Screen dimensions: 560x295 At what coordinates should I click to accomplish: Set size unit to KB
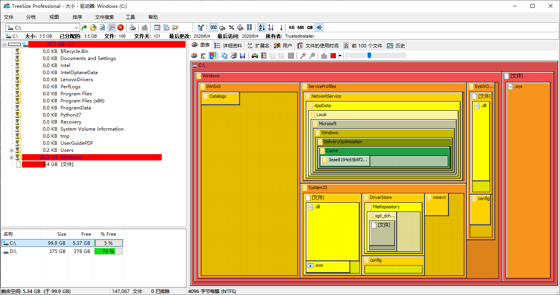click(x=292, y=27)
